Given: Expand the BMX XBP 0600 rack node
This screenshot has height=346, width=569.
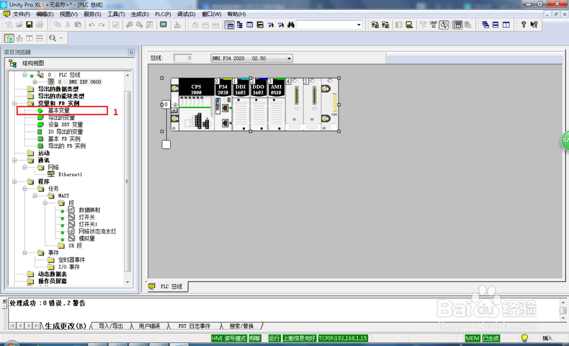Looking at the screenshot, I should pyautogui.click(x=35, y=82).
